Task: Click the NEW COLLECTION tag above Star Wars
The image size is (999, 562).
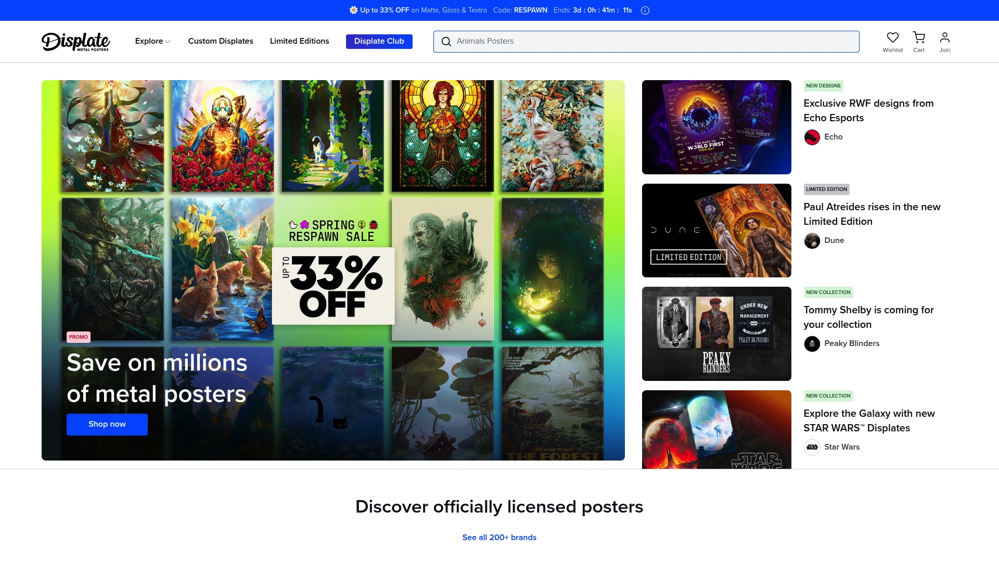Action: pyautogui.click(x=828, y=396)
